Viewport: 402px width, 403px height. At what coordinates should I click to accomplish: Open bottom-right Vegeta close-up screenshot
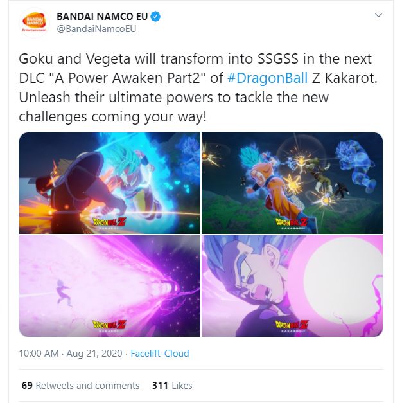tap(292, 286)
